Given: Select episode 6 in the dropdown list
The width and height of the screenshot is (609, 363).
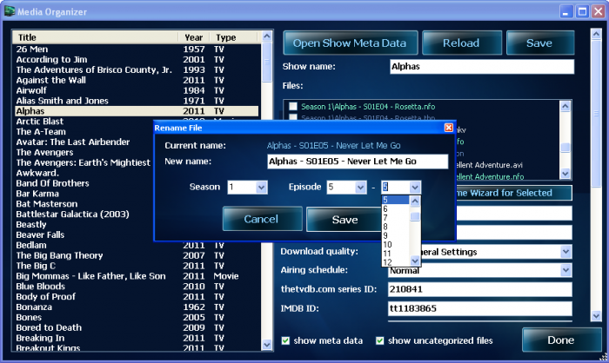Looking at the screenshot, I should click(x=395, y=209).
